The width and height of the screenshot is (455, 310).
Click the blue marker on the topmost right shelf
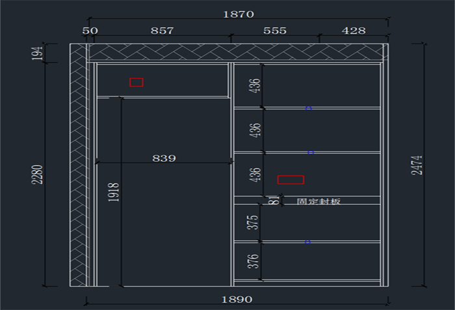(309, 108)
